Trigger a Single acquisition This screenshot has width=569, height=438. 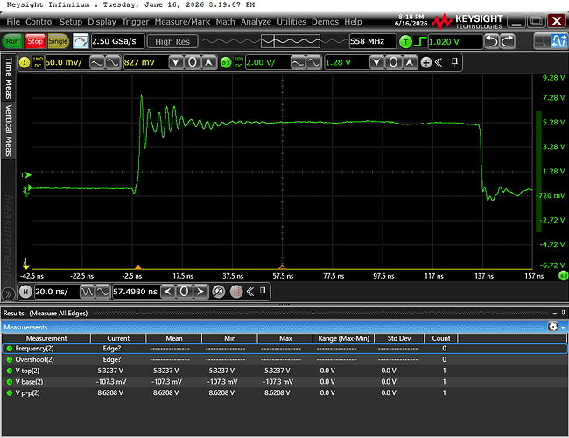click(x=58, y=41)
